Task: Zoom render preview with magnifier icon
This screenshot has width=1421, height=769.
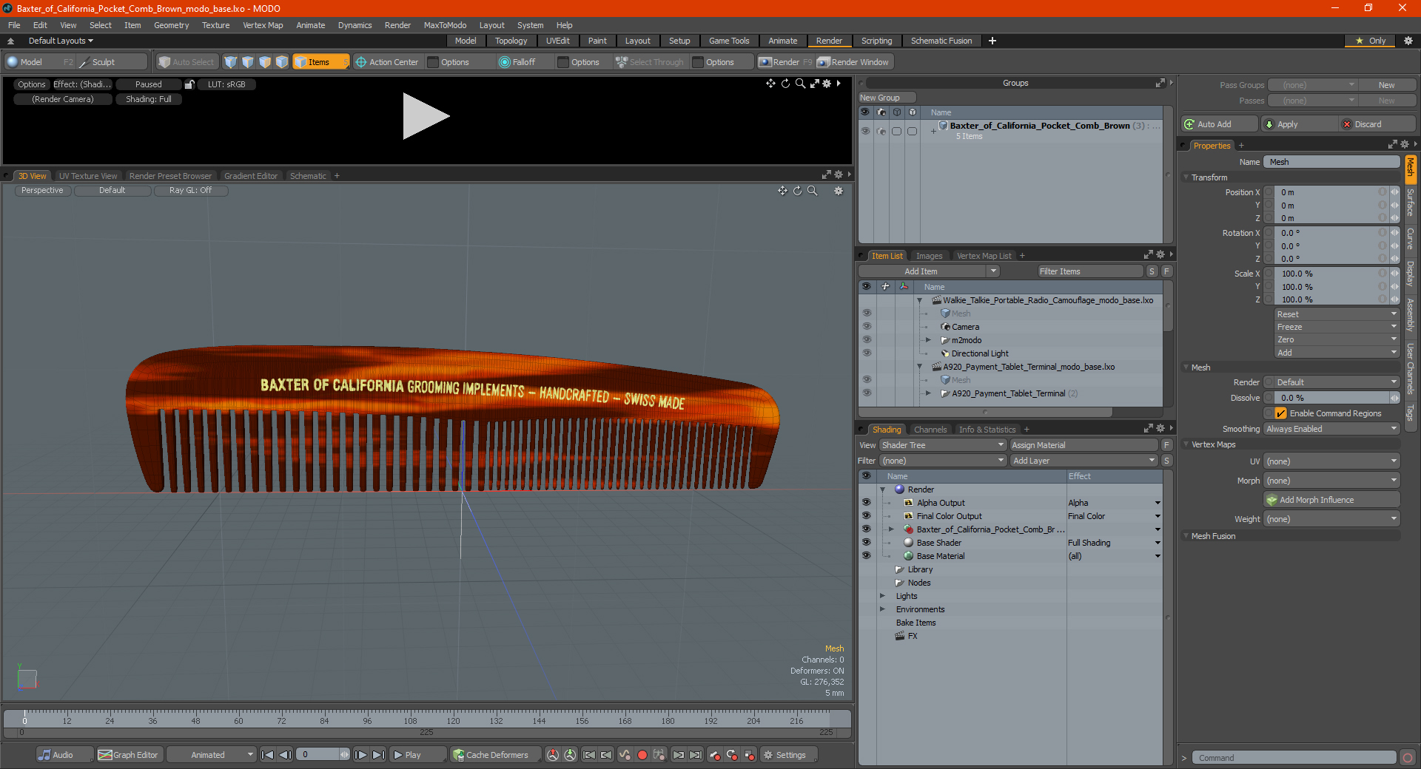Action: tap(800, 84)
